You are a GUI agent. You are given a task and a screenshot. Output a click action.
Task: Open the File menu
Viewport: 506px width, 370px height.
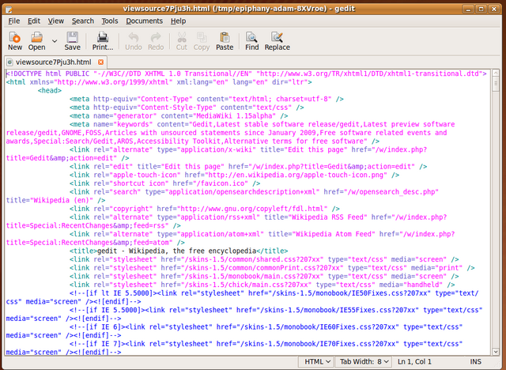pyautogui.click(x=14, y=21)
